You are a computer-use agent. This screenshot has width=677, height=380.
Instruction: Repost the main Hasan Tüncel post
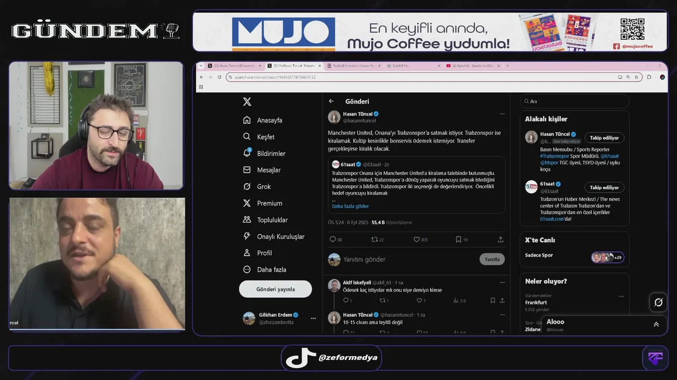(374, 240)
